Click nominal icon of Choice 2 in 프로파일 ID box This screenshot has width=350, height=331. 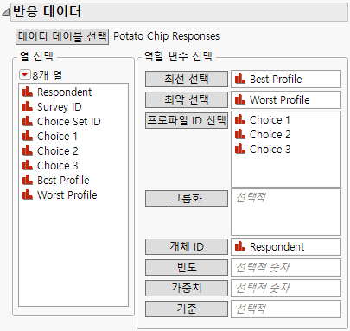tap(240, 134)
